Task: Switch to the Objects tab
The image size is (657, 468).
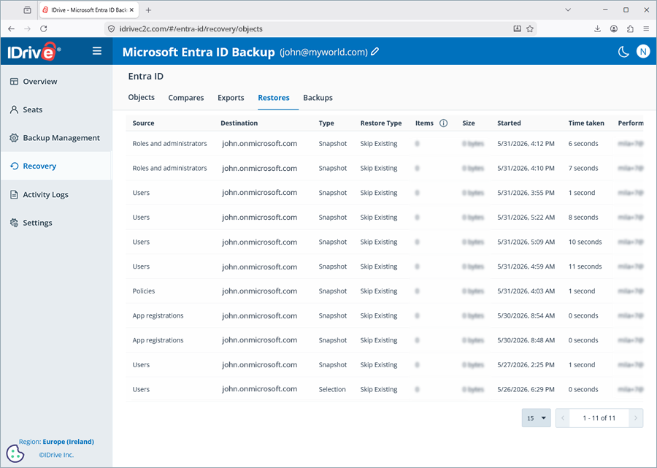Action: [x=141, y=97]
